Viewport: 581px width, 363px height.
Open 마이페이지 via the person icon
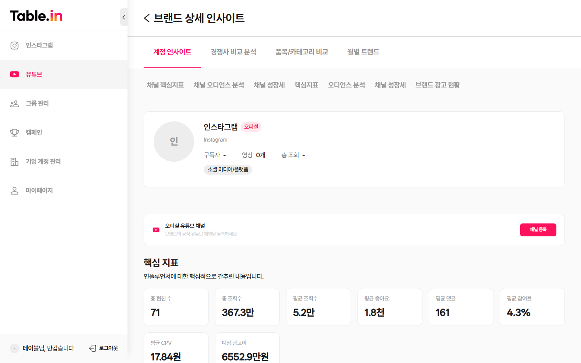(x=14, y=190)
